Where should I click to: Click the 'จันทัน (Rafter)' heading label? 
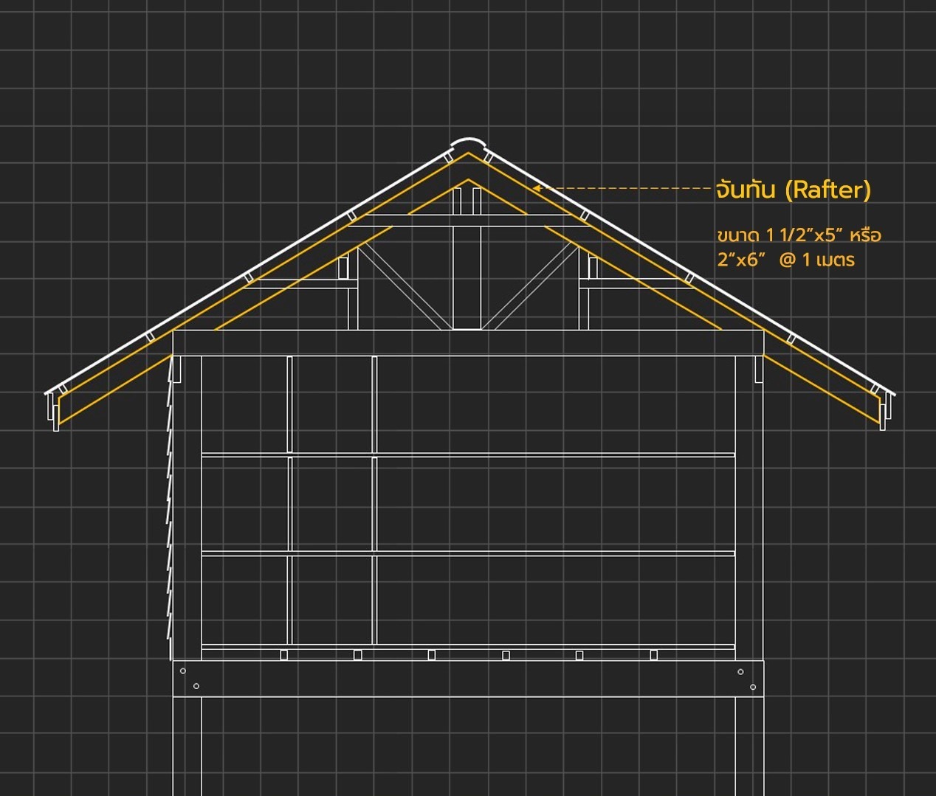click(794, 190)
